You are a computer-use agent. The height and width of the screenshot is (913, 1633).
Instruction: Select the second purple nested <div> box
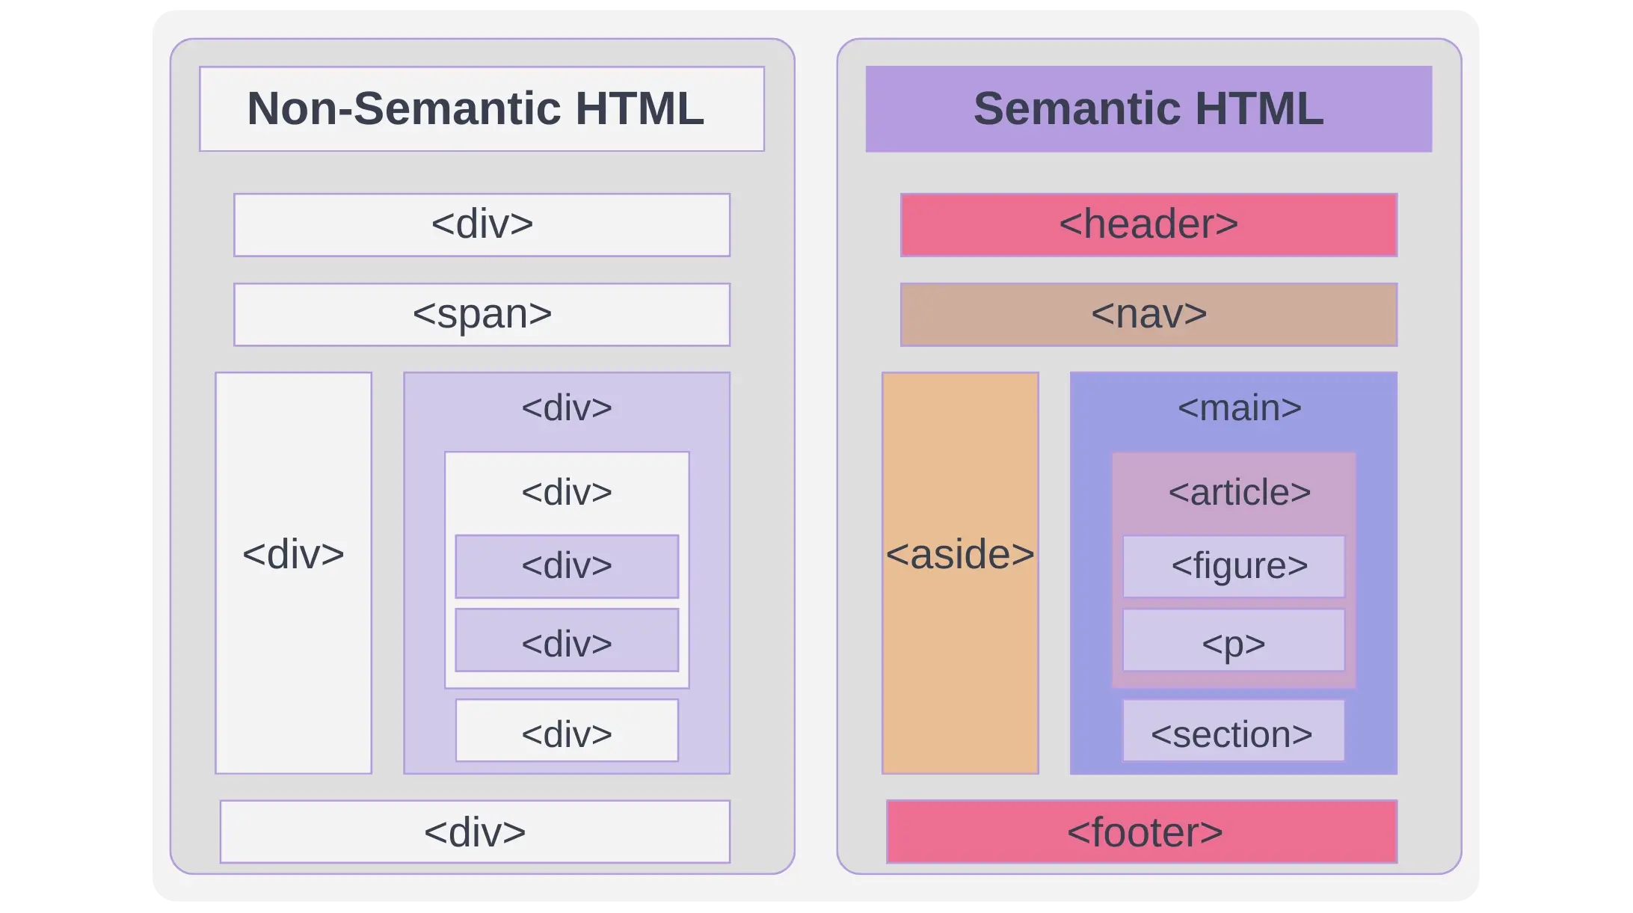(x=566, y=641)
